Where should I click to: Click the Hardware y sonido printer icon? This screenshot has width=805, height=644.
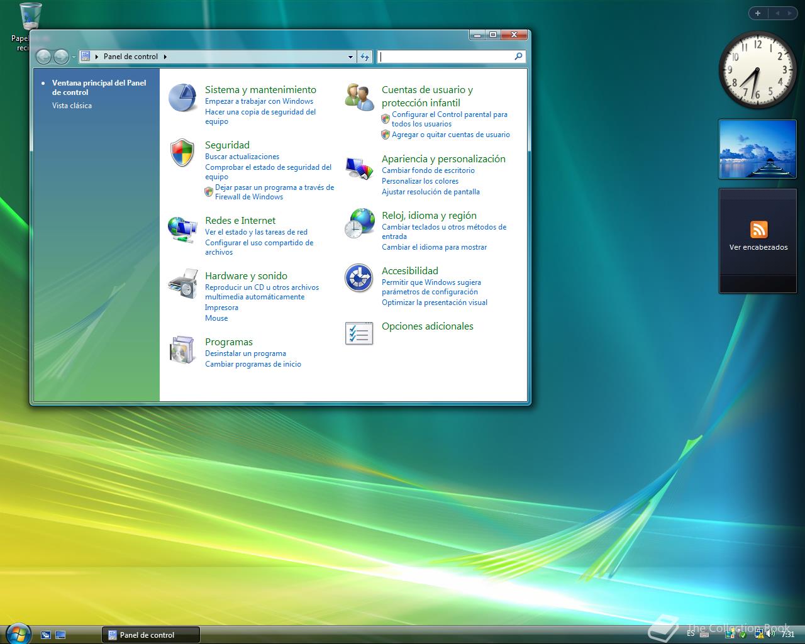[183, 284]
